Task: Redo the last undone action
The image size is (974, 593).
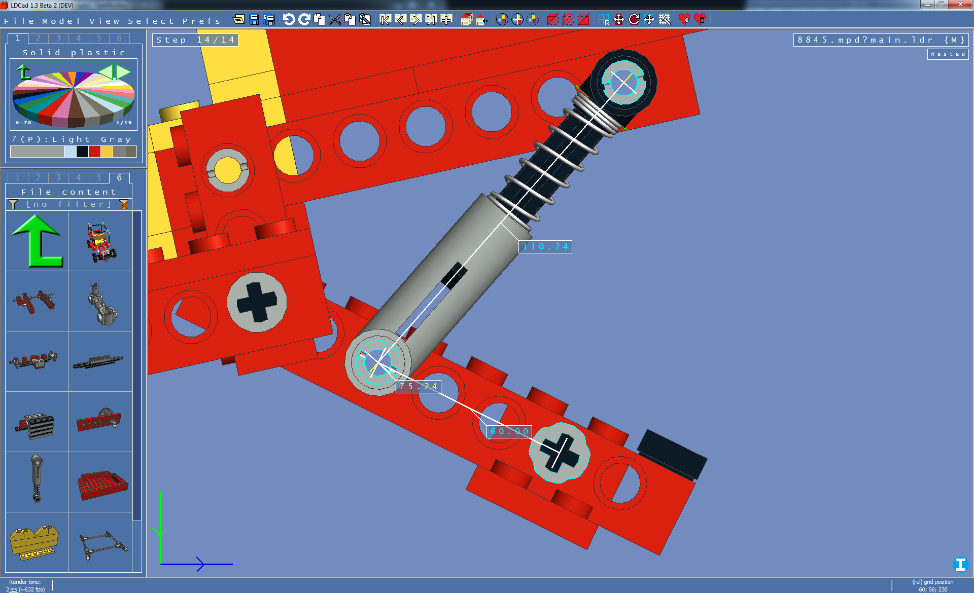Action: tap(304, 20)
